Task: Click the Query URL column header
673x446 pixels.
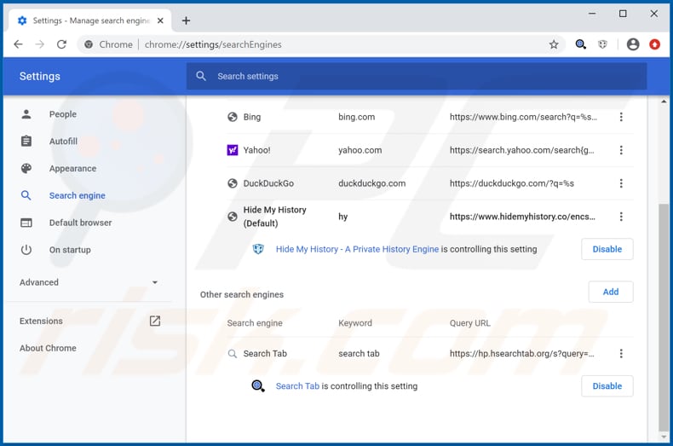Action: (x=470, y=323)
